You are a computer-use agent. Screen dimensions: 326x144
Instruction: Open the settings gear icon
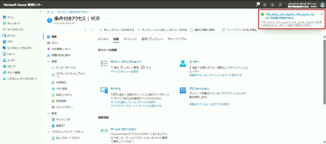coord(265,5)
